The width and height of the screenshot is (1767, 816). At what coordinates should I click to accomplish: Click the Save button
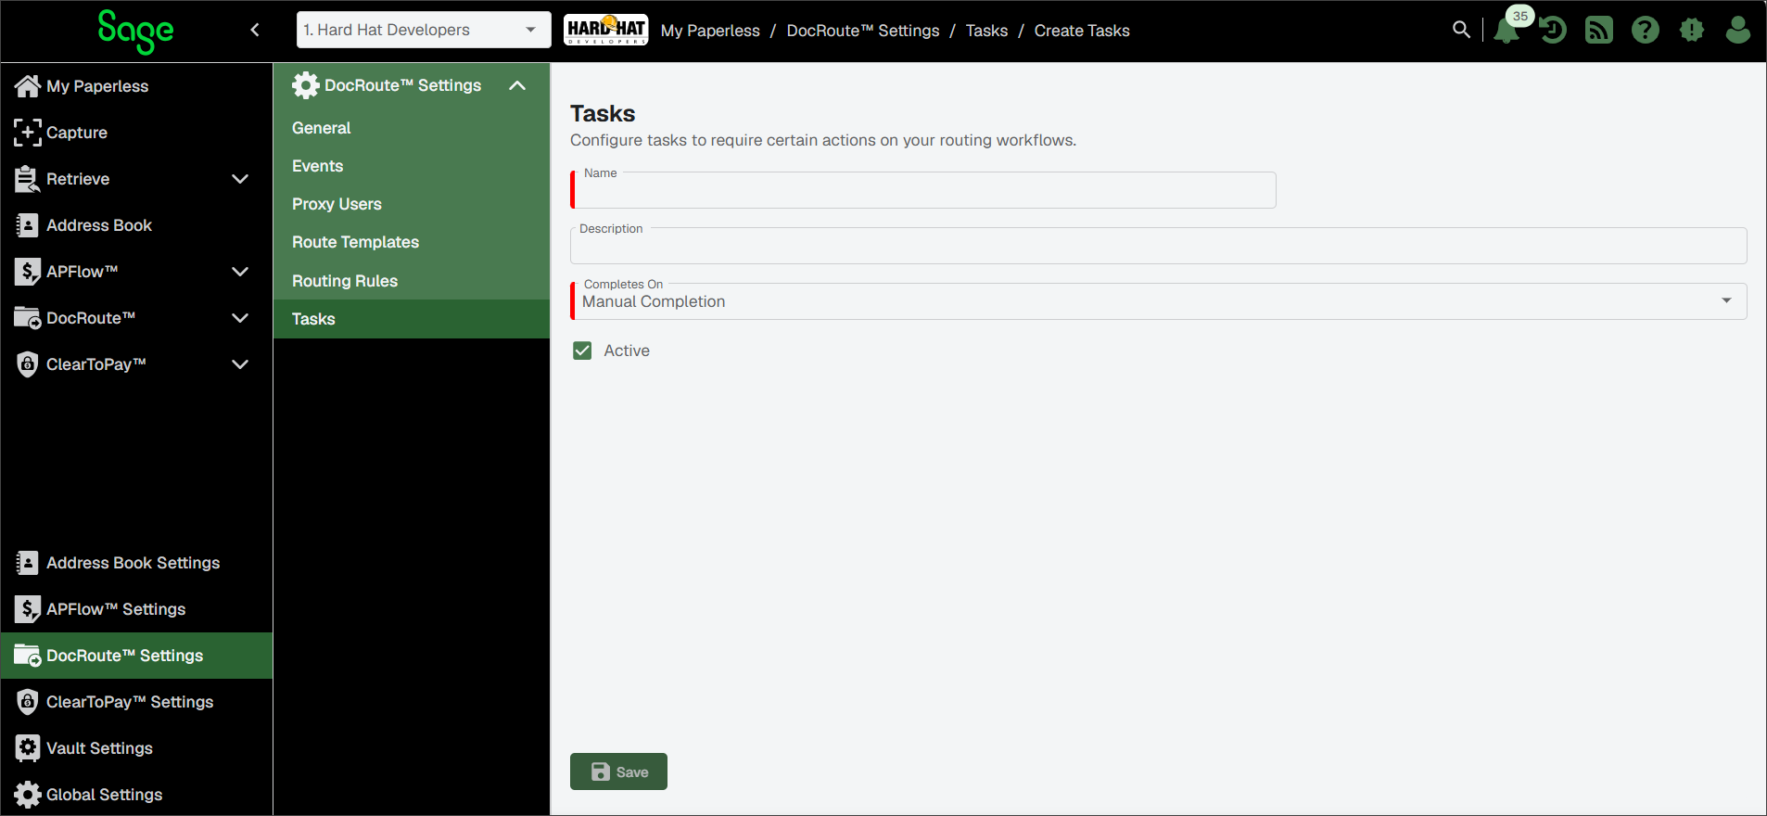(x=618, y=771)
